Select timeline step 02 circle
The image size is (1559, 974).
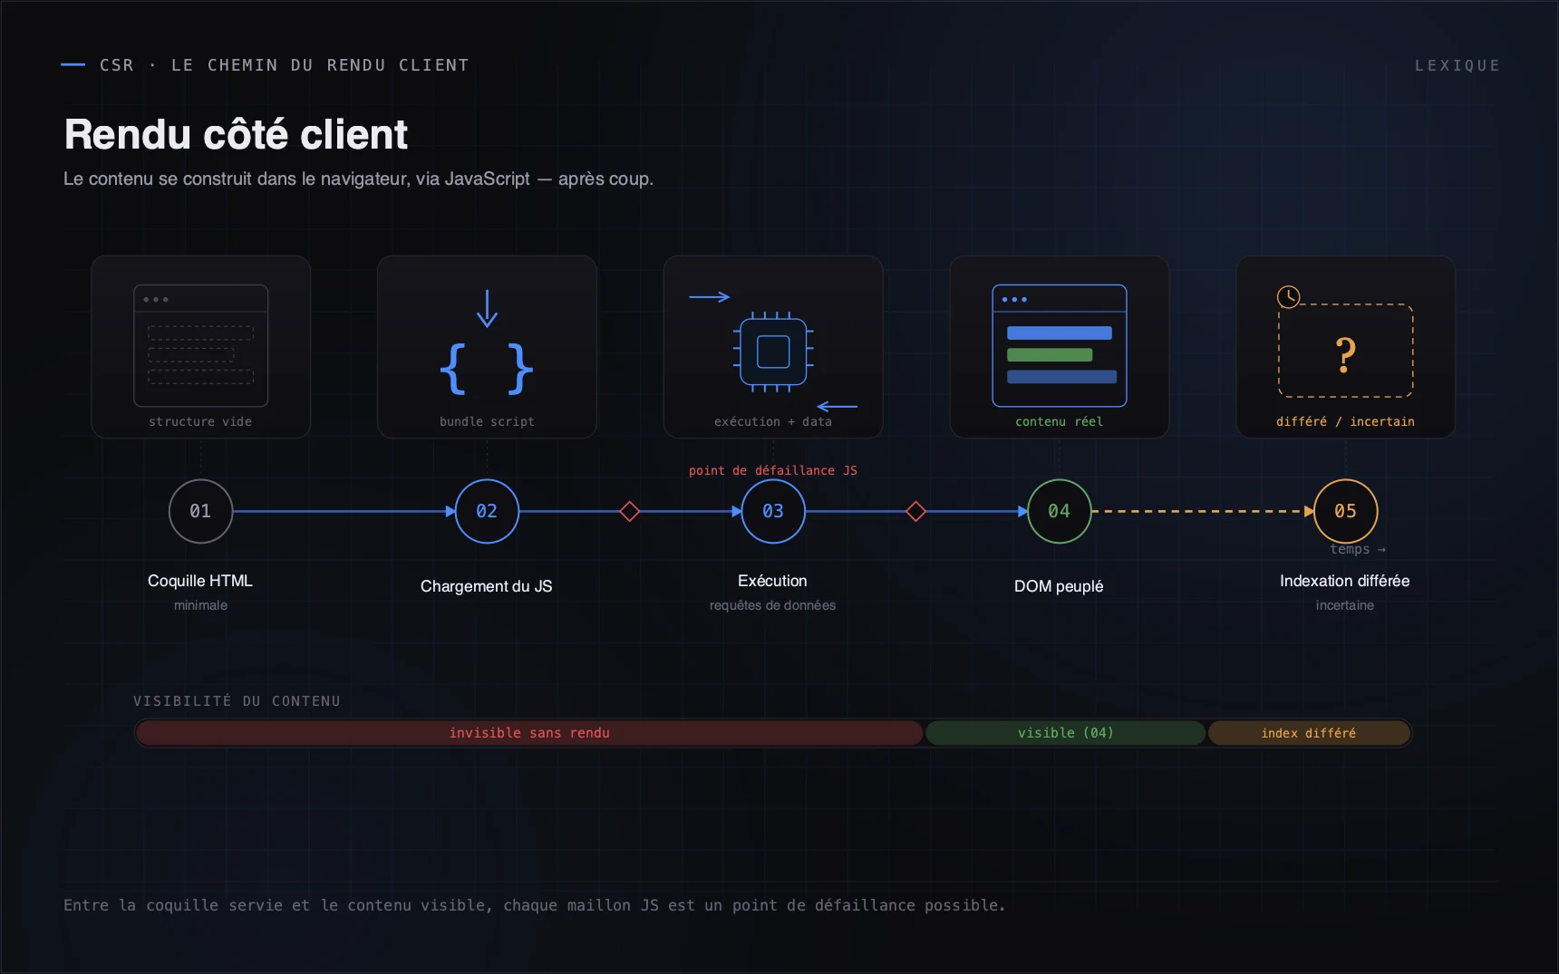coord(487,511)
